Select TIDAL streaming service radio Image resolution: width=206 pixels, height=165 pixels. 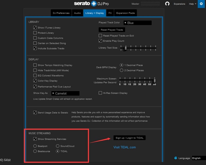(x=58, y=151)
